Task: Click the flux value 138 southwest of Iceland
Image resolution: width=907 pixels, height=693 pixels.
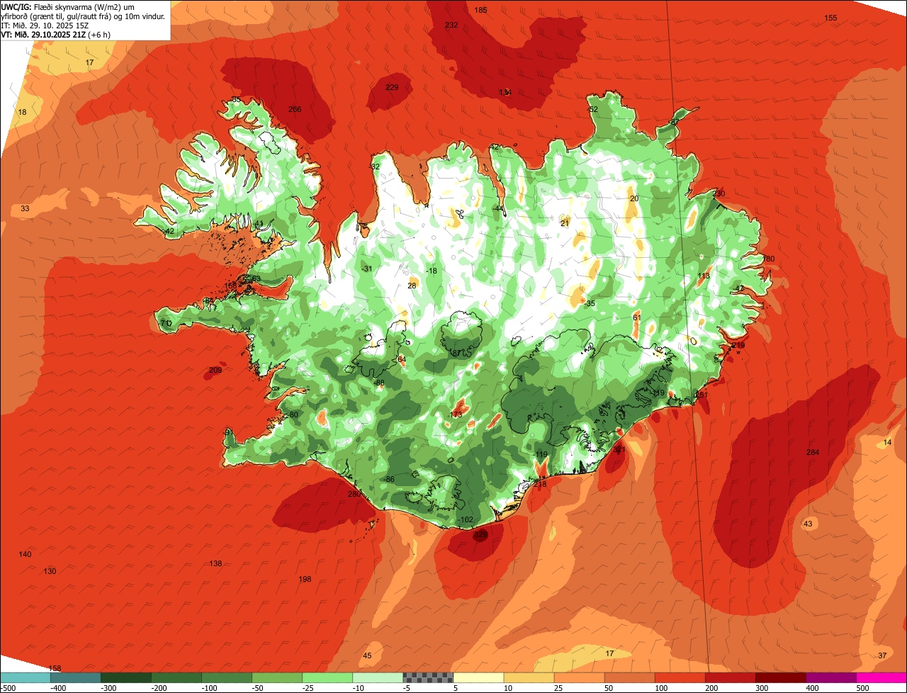Action: coord(215,563)
